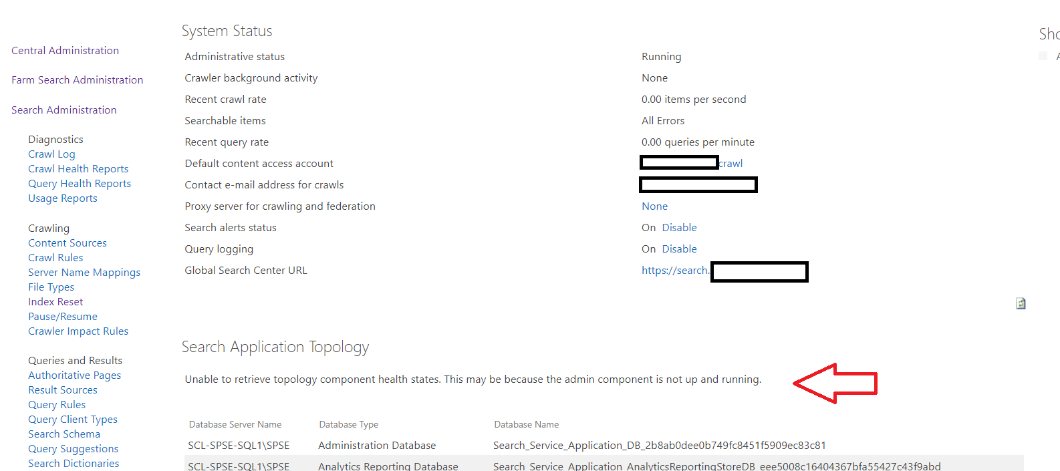The height and width of the screenshot is (471, 1060).
Task: Click the Diagnostics section heading
Action: [x=55, y=140]
